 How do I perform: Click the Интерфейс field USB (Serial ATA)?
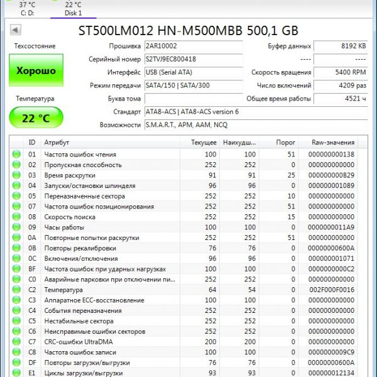pos(194,72)
